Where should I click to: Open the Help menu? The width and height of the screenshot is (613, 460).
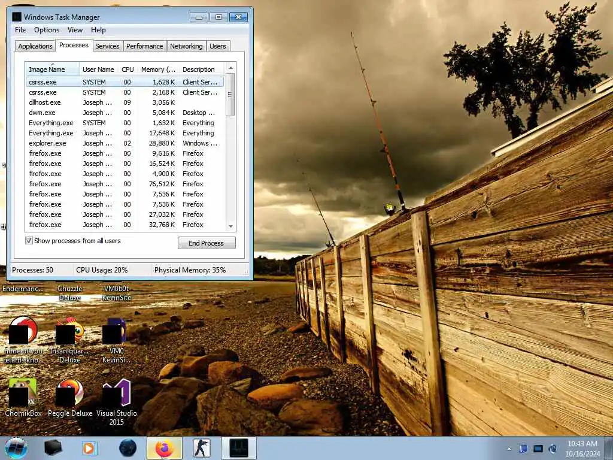pyautogui.click(x=98, y=30)
